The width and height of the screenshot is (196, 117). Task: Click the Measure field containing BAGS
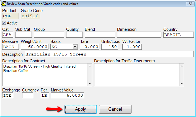11,47
